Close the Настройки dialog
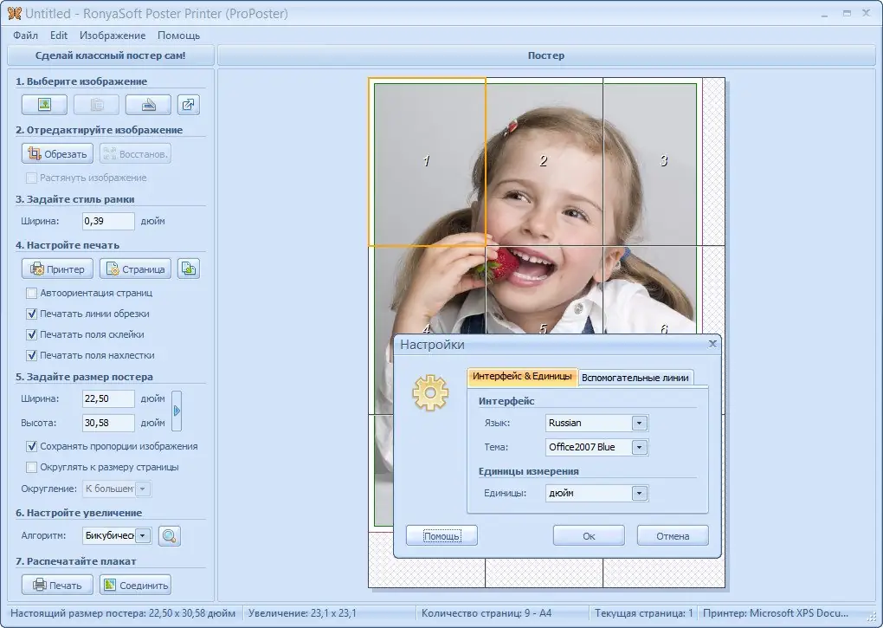 (x=712, y=344)
